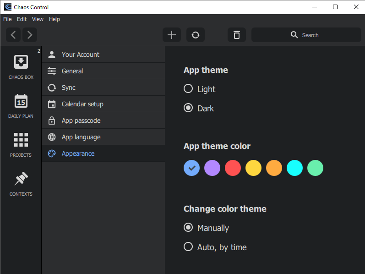
Task: Click the trash delete button
Action: point(237,35)
